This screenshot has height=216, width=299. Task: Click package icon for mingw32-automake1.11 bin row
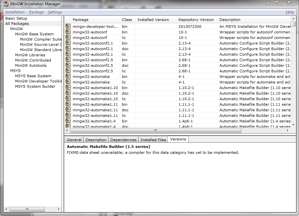click(x=68, y=104)
